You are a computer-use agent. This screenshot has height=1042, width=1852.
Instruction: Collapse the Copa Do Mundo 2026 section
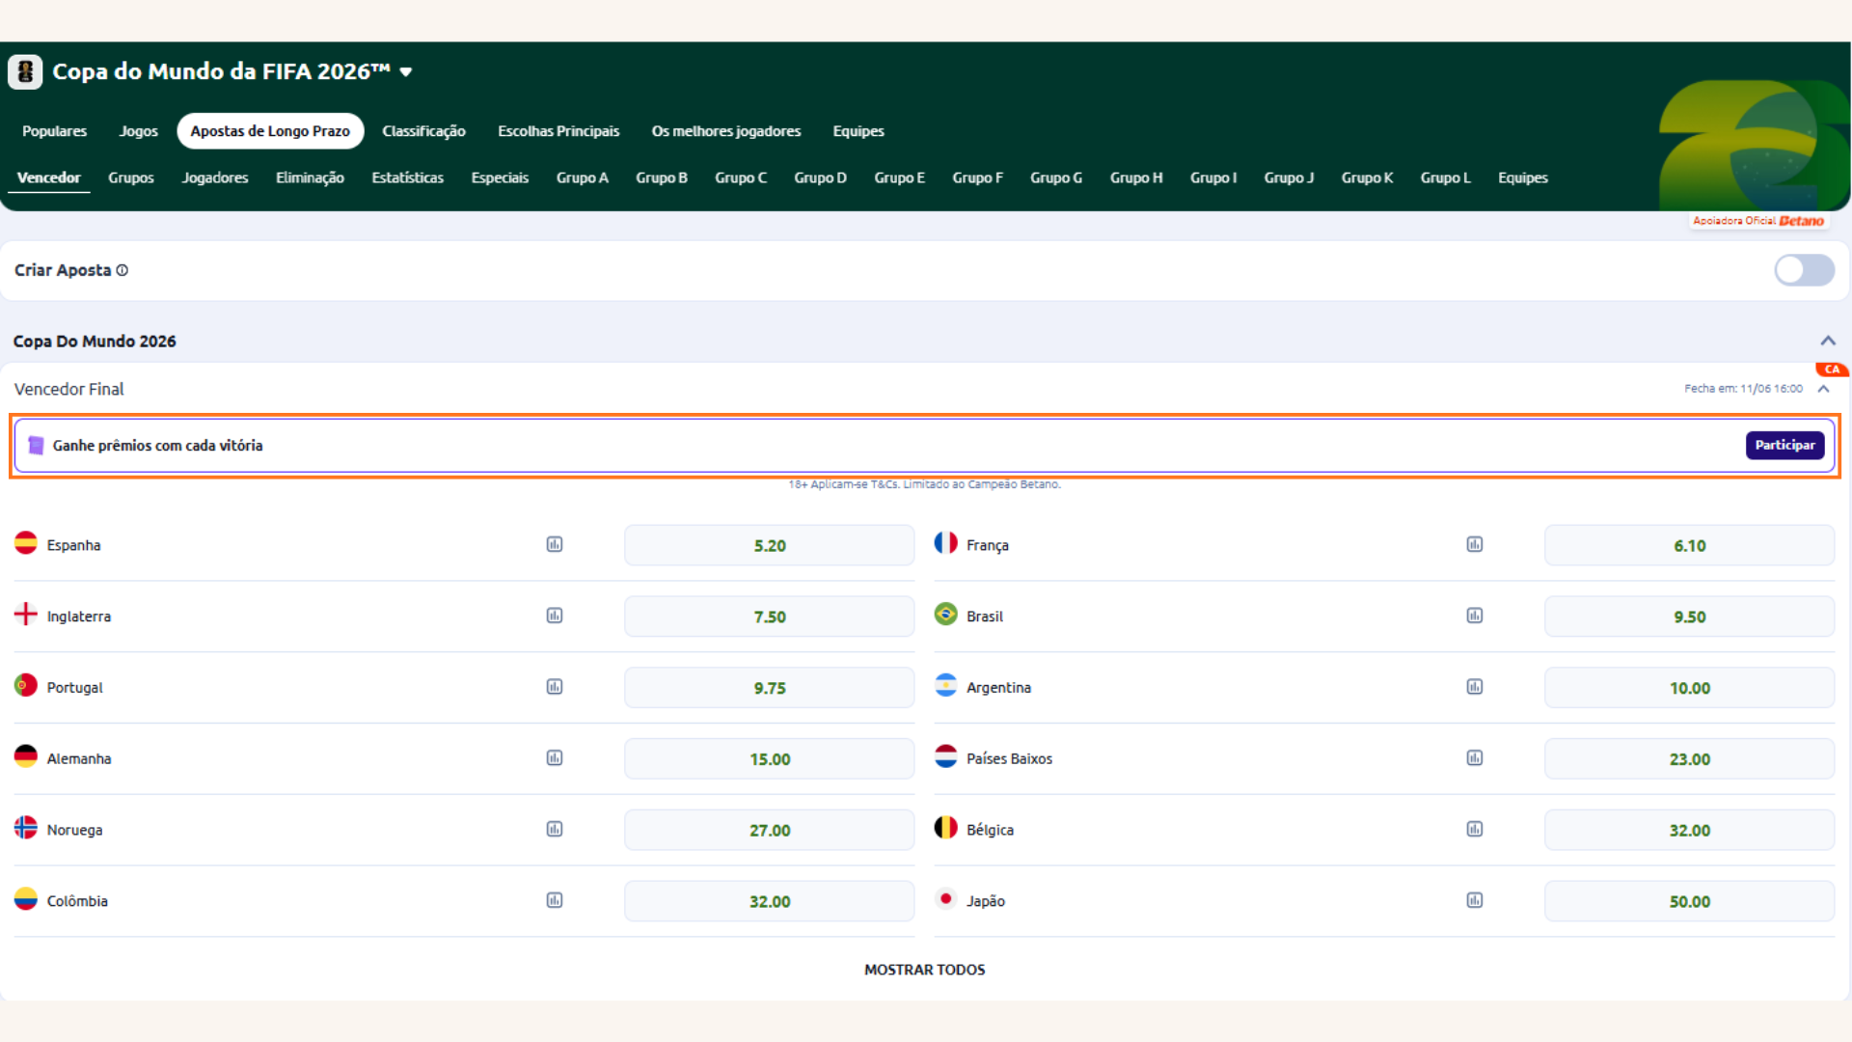[1827, 341]
